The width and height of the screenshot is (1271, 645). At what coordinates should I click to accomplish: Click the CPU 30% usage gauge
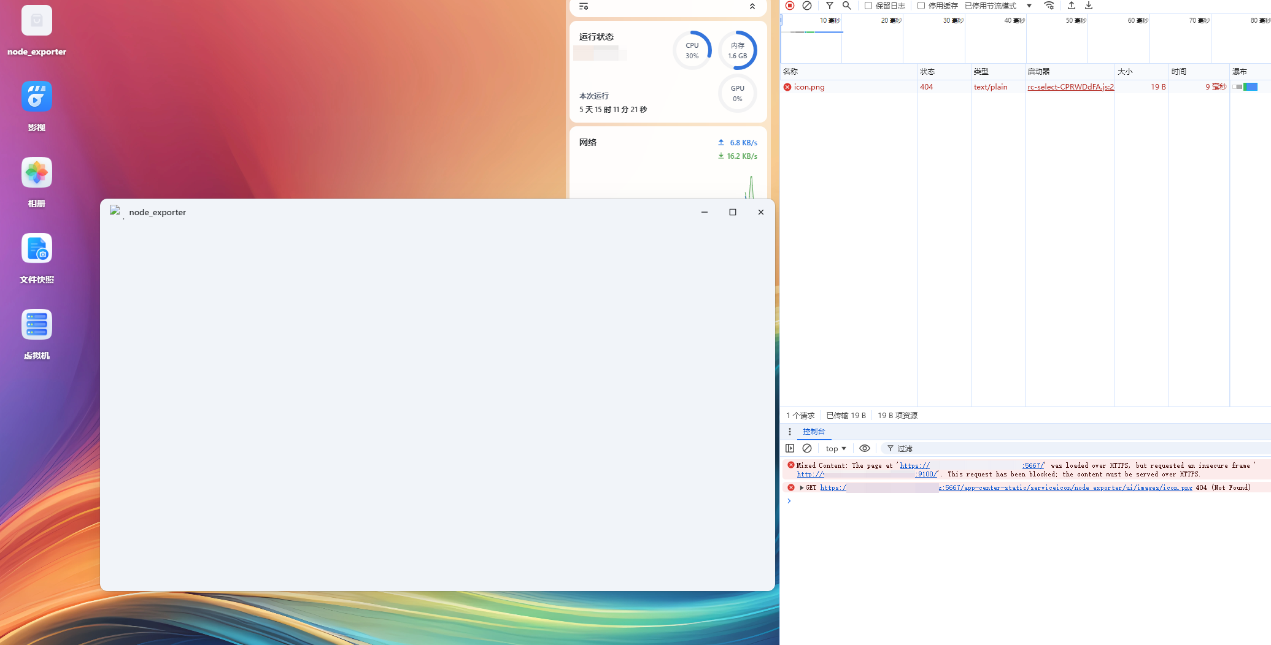pyautogui.click(x=692, y=50)
